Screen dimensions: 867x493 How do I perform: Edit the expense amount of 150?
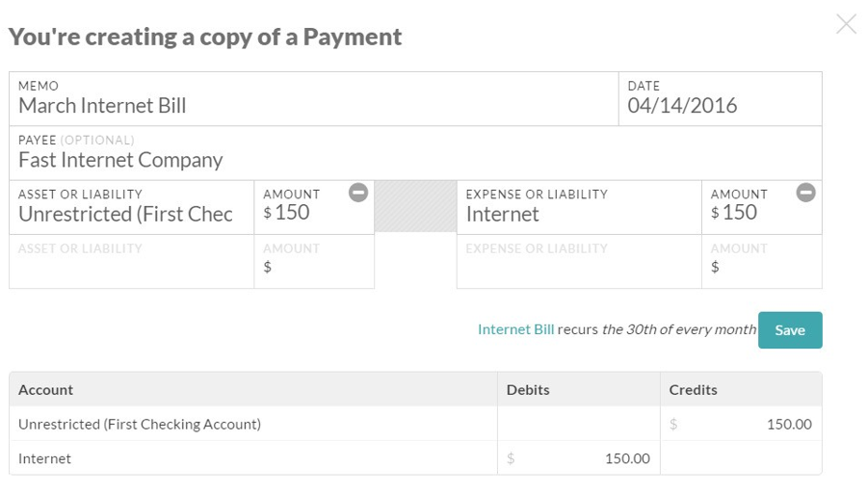click(761, 207)
